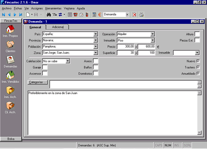Open Inm. Arch. from the sidebar
This screenshot has height=149, width=207.
(x=10, y=93)
